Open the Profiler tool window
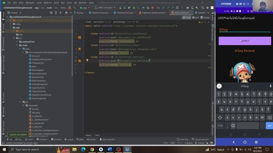273x153 pixels. pyautogui.click(x=91, y=139)
